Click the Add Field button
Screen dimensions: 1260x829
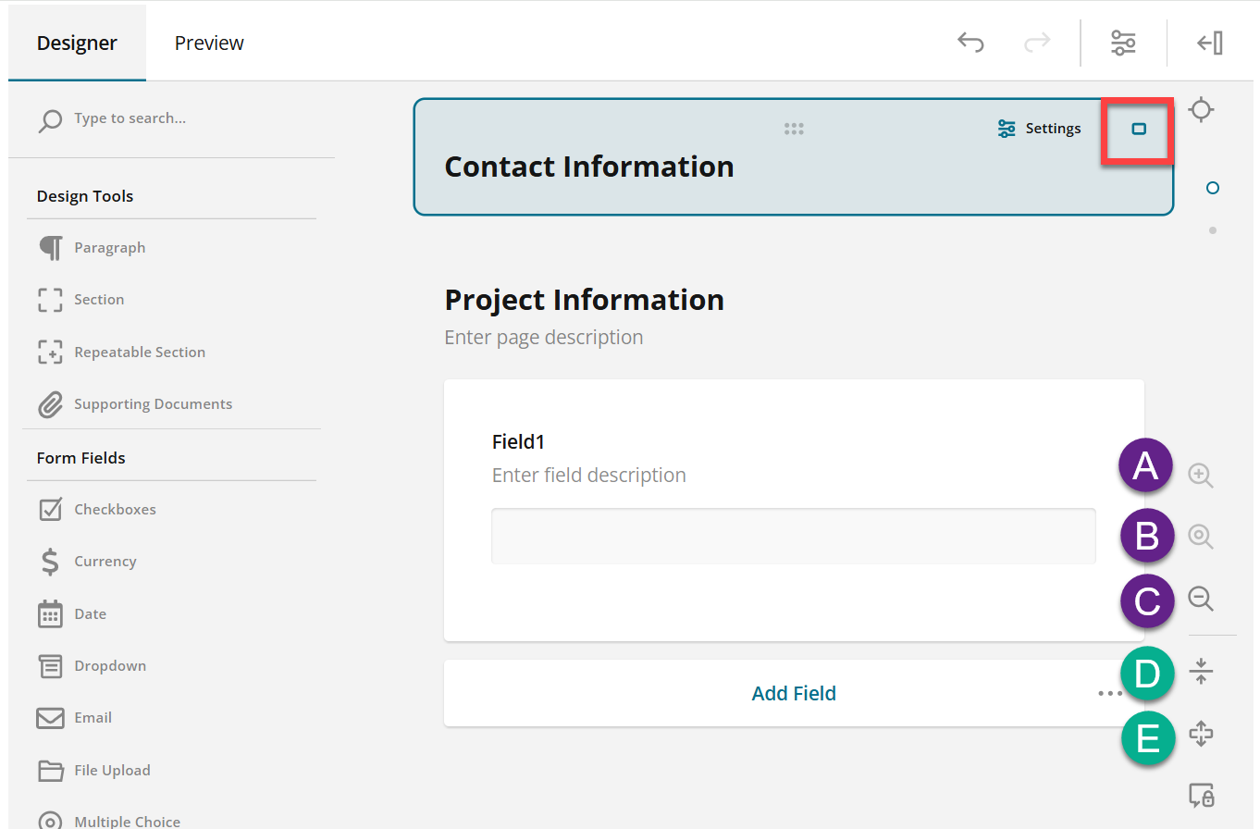point(794,693)
